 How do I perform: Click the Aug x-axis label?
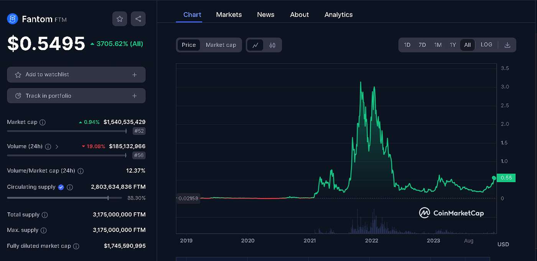tap(469, 241)
